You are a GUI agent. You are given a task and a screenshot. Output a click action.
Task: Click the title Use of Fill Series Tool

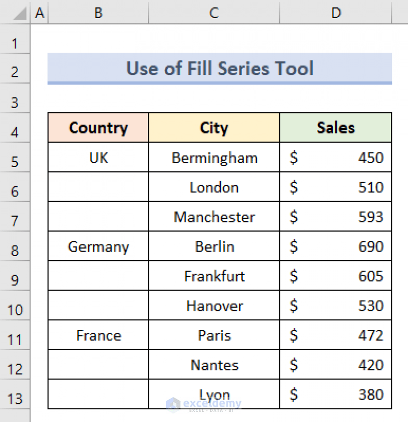pyautogui.click(x=220, y=69)
